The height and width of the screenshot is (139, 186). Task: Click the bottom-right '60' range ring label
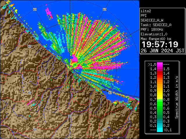pyautogui.click(x=105, y=129)
